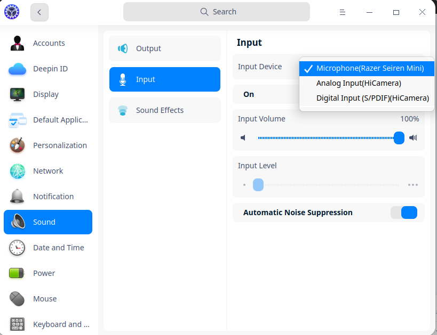Select the Display monitor icon
This screenshot has height=335, width=437.
coord(17,94)
